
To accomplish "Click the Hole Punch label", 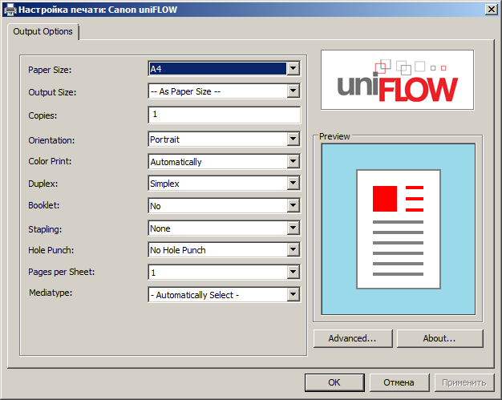I will point(51,250).
